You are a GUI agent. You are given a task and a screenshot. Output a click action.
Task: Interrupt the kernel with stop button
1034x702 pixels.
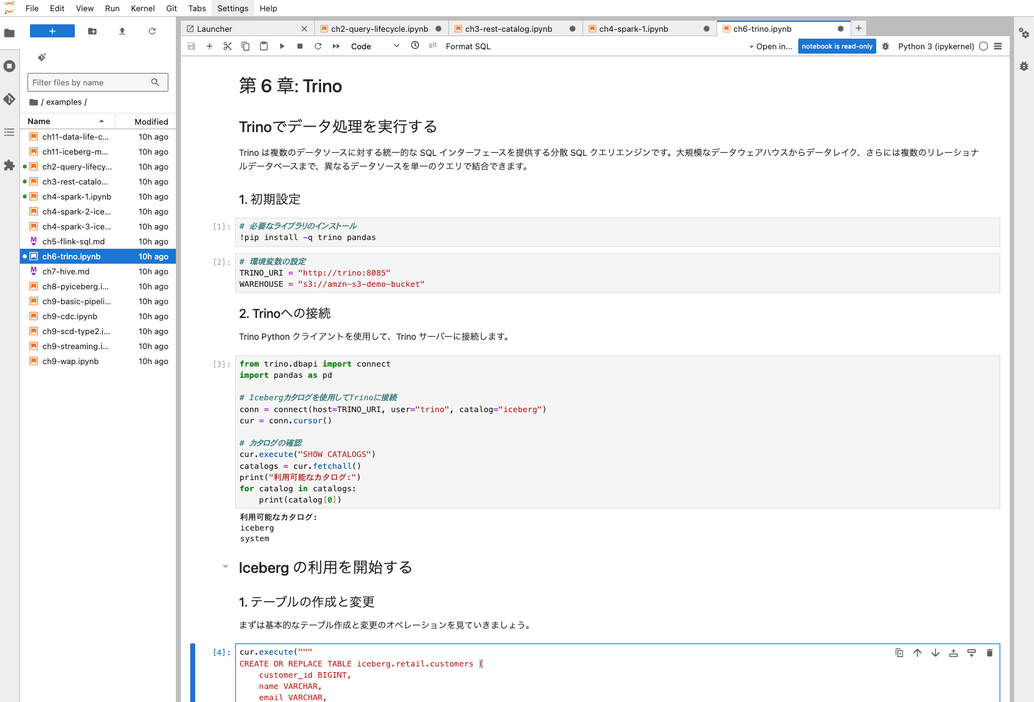tap(300, 46)
